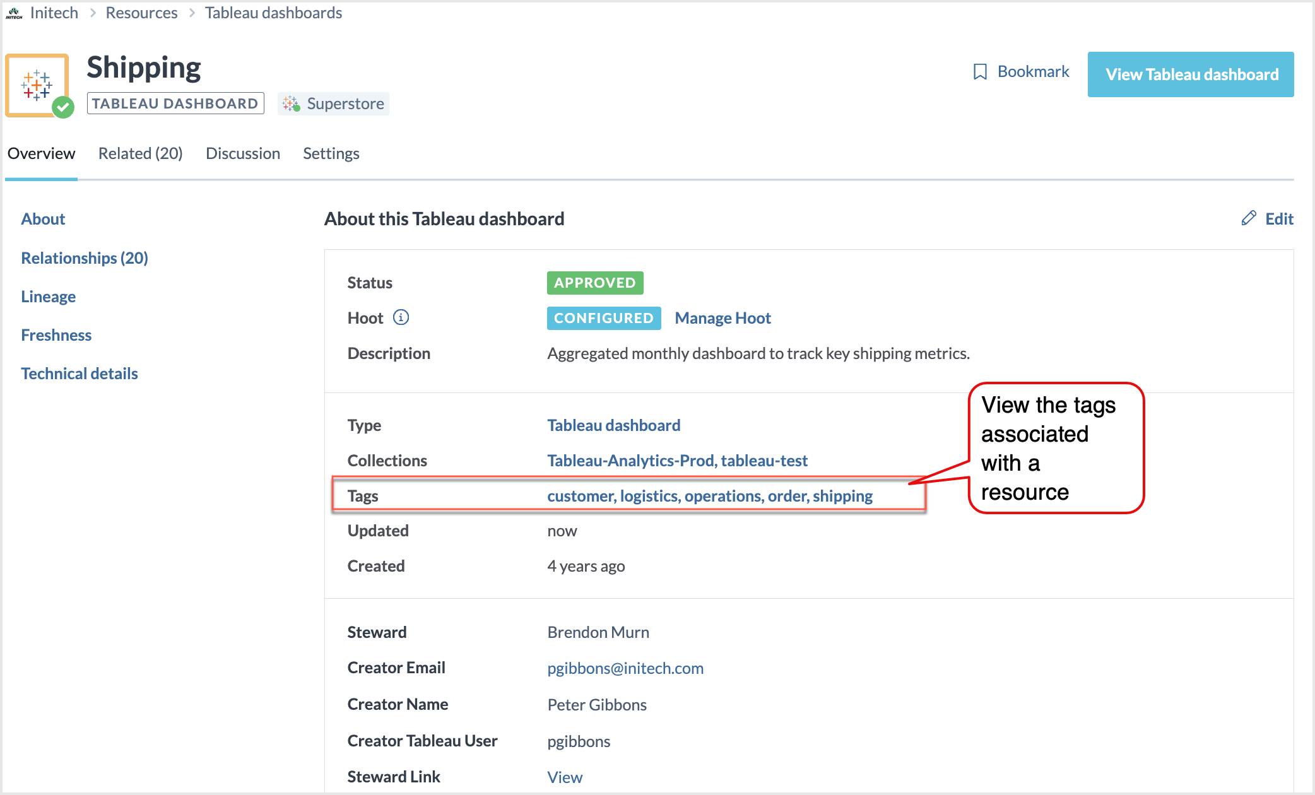1315x795 pixels.
Task: Select Technical details in the sidebar
Action: pos(79,374)
